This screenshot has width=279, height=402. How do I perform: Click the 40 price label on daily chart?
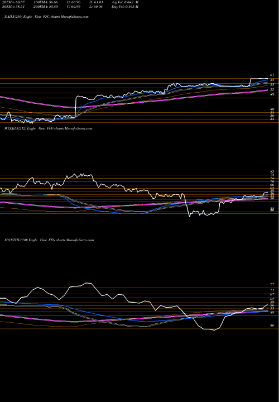click(x=272, y=109)
